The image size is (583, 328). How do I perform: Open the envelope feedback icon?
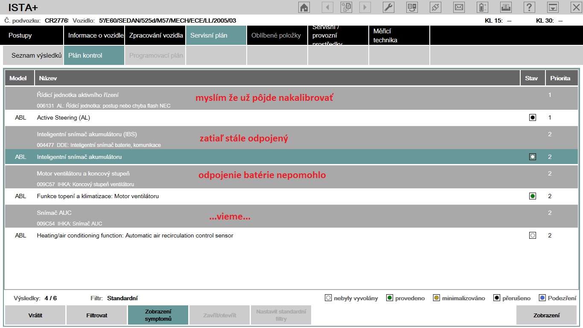click(459, 7)
